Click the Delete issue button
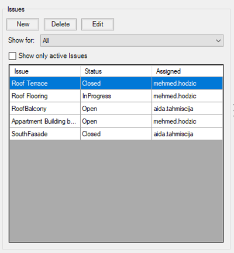 (60, 25)
